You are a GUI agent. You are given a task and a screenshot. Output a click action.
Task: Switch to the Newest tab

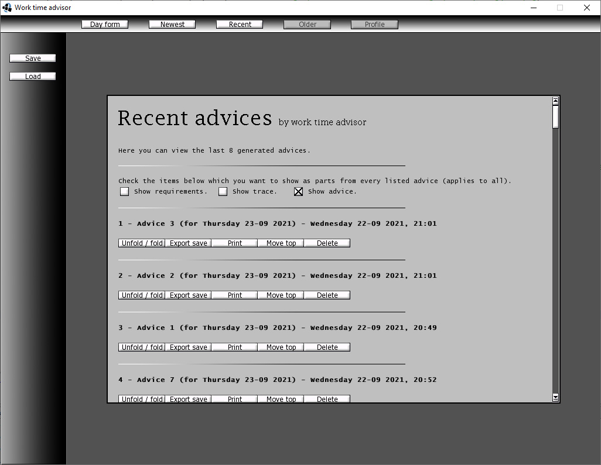172,25
